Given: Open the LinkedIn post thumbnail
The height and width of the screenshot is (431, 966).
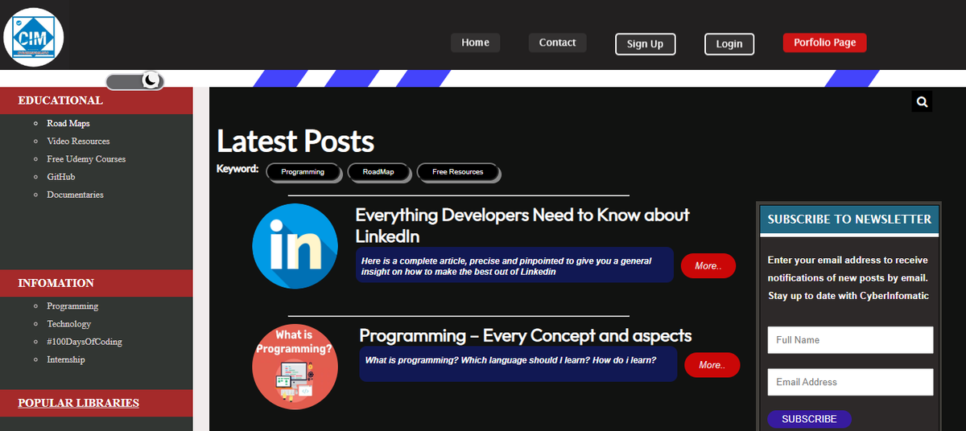Looking at the screenshot, I should [295, 246].
